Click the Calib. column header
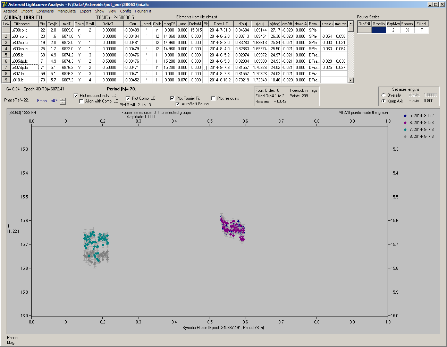Viewport: 447px width, 347px height. coord(157,24)
